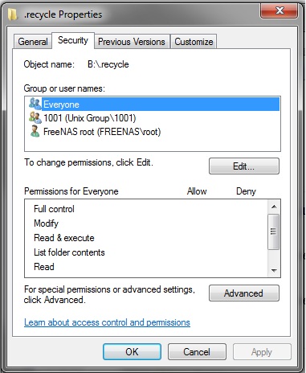The image size is (306, 373).
Task: Click the Edit... permissions button
Action: click(x=244, y=166)
